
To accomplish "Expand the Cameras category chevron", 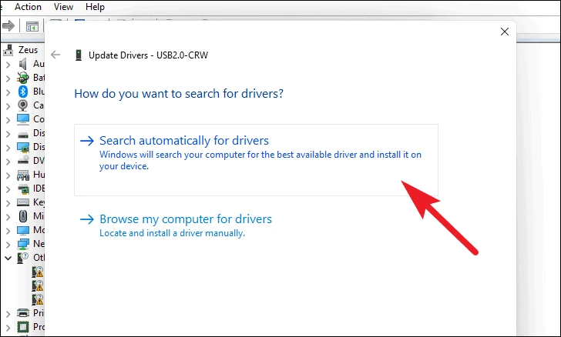I will [8, 106].
